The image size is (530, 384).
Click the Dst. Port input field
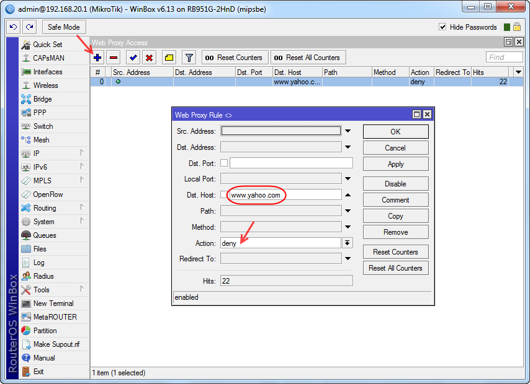coord(291,163)
